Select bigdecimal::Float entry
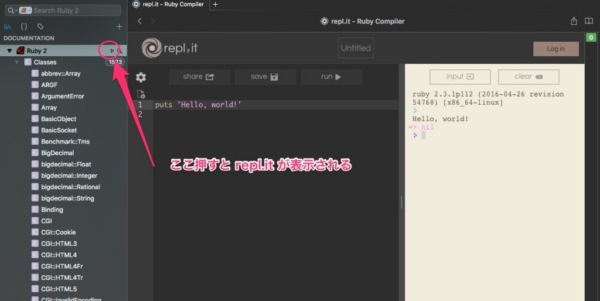 pos(66,164)
